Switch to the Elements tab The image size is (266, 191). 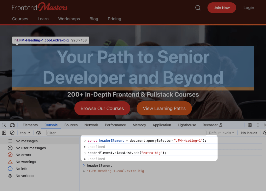pyautogui.click(x=30, y=125)
